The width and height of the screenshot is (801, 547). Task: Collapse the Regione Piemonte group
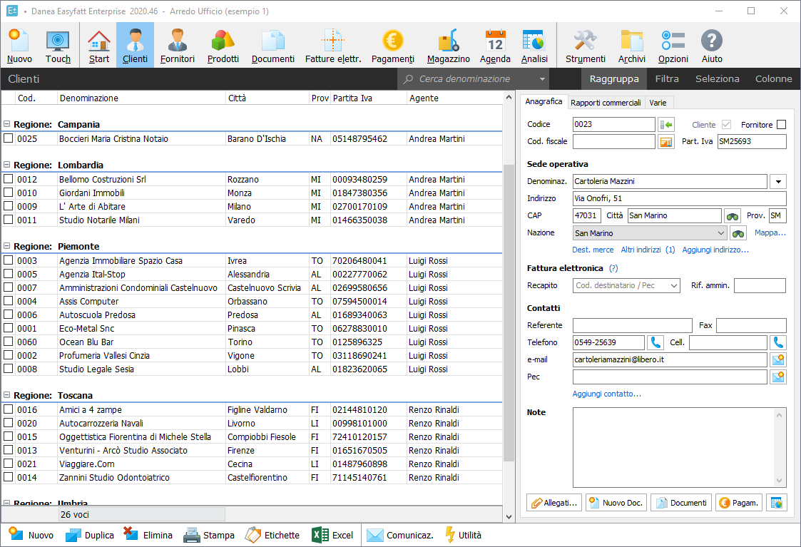coord(6,246)
